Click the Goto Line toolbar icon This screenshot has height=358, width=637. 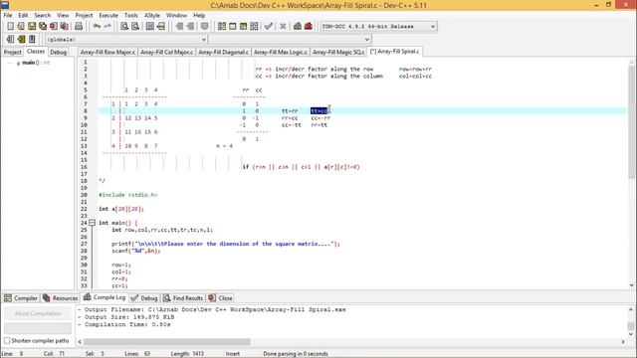161,27
